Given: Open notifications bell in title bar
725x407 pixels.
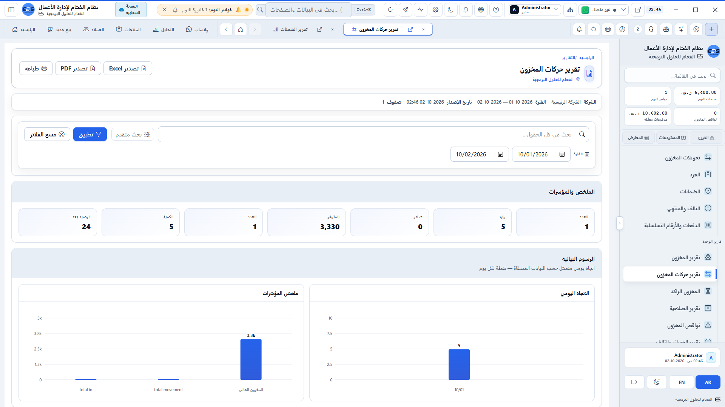Looking at the screenshot, I should [466, 10].
